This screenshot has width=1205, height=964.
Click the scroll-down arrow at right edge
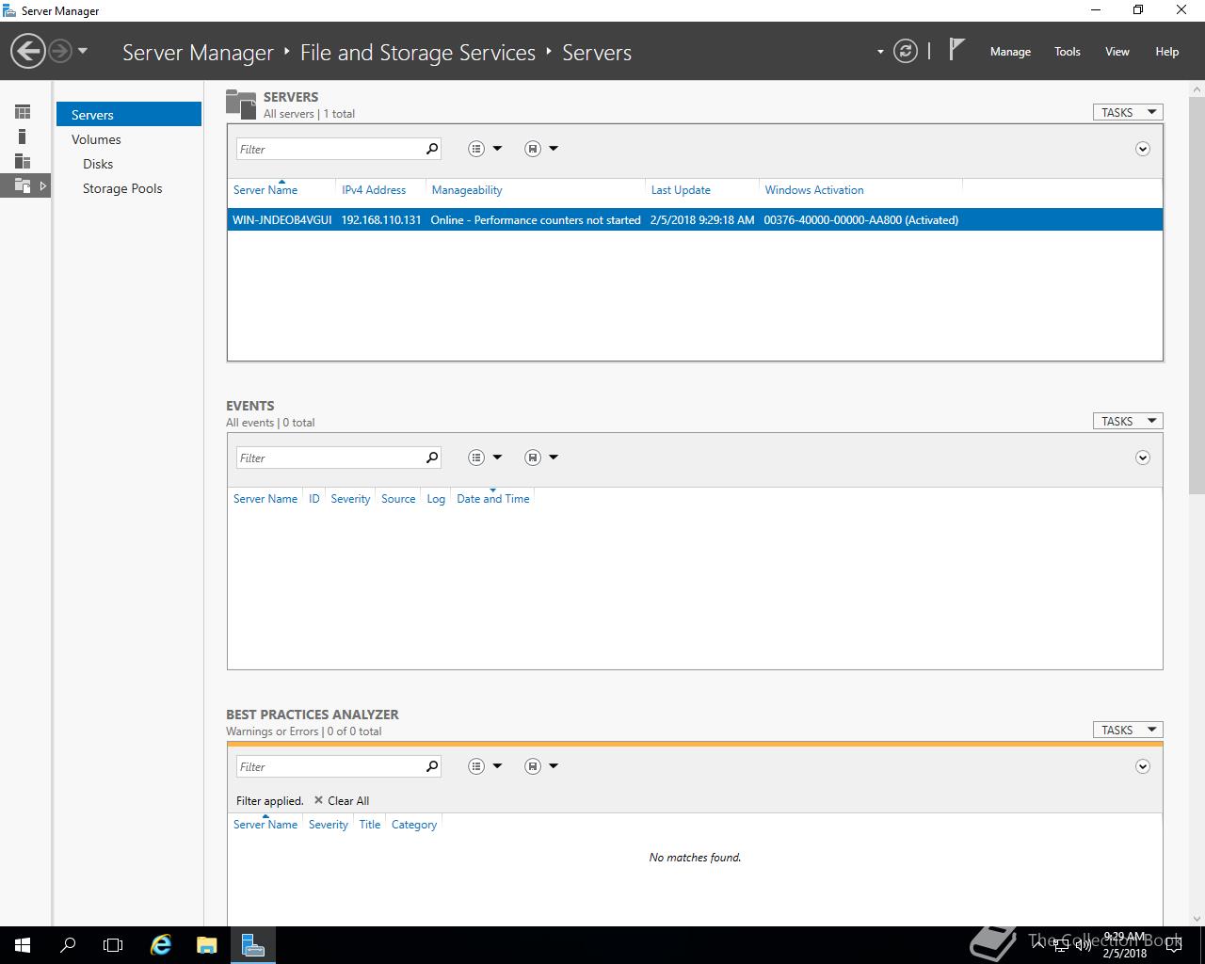[x=1197, y=919]
